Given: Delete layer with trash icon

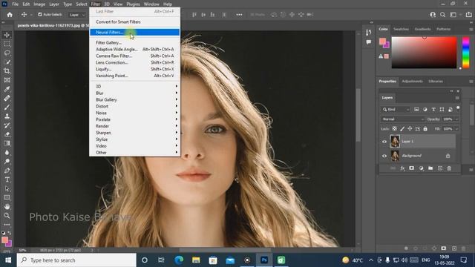Looking at the screenshot, I should pos(449,168).
